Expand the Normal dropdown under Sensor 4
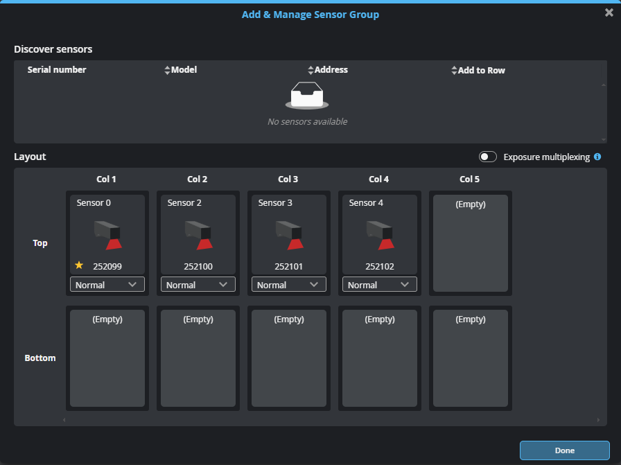The width and height of the screenshot is (621, 465). tap(380, 285)
